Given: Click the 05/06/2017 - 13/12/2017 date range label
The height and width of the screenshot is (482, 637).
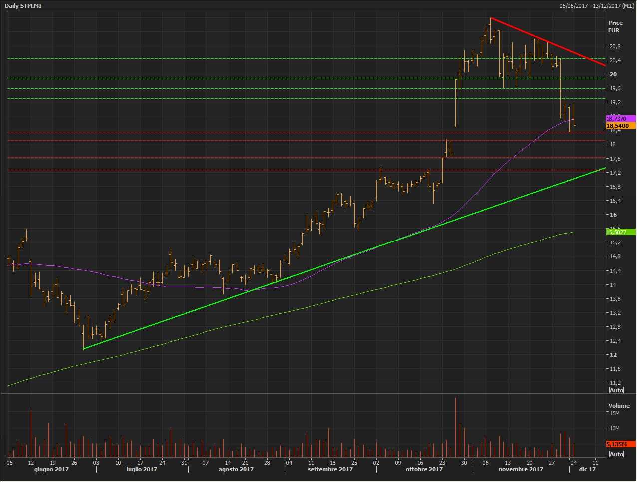Looking at the screenshot, I should tap(596, 6).
